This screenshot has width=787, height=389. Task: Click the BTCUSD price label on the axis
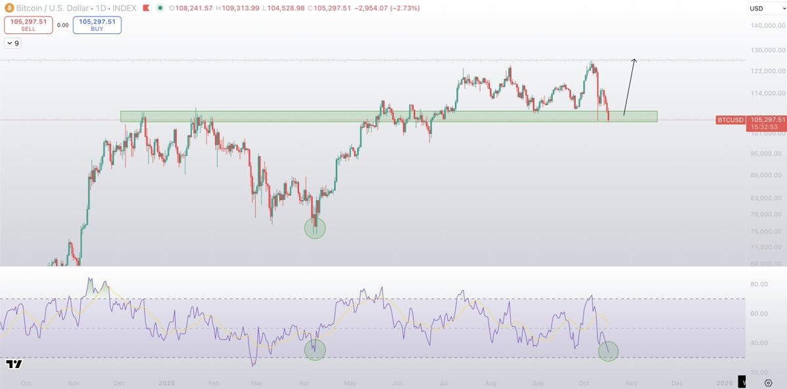coord(731,120)
